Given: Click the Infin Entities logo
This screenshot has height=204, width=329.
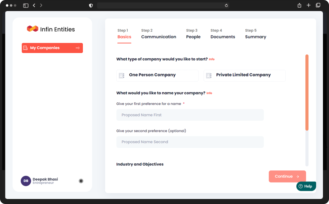Looking at the screenshot, I should click(51, 29).
